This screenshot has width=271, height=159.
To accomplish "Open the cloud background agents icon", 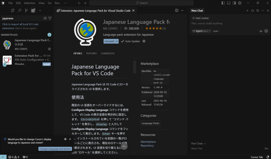I will click(x=252, y=11).
